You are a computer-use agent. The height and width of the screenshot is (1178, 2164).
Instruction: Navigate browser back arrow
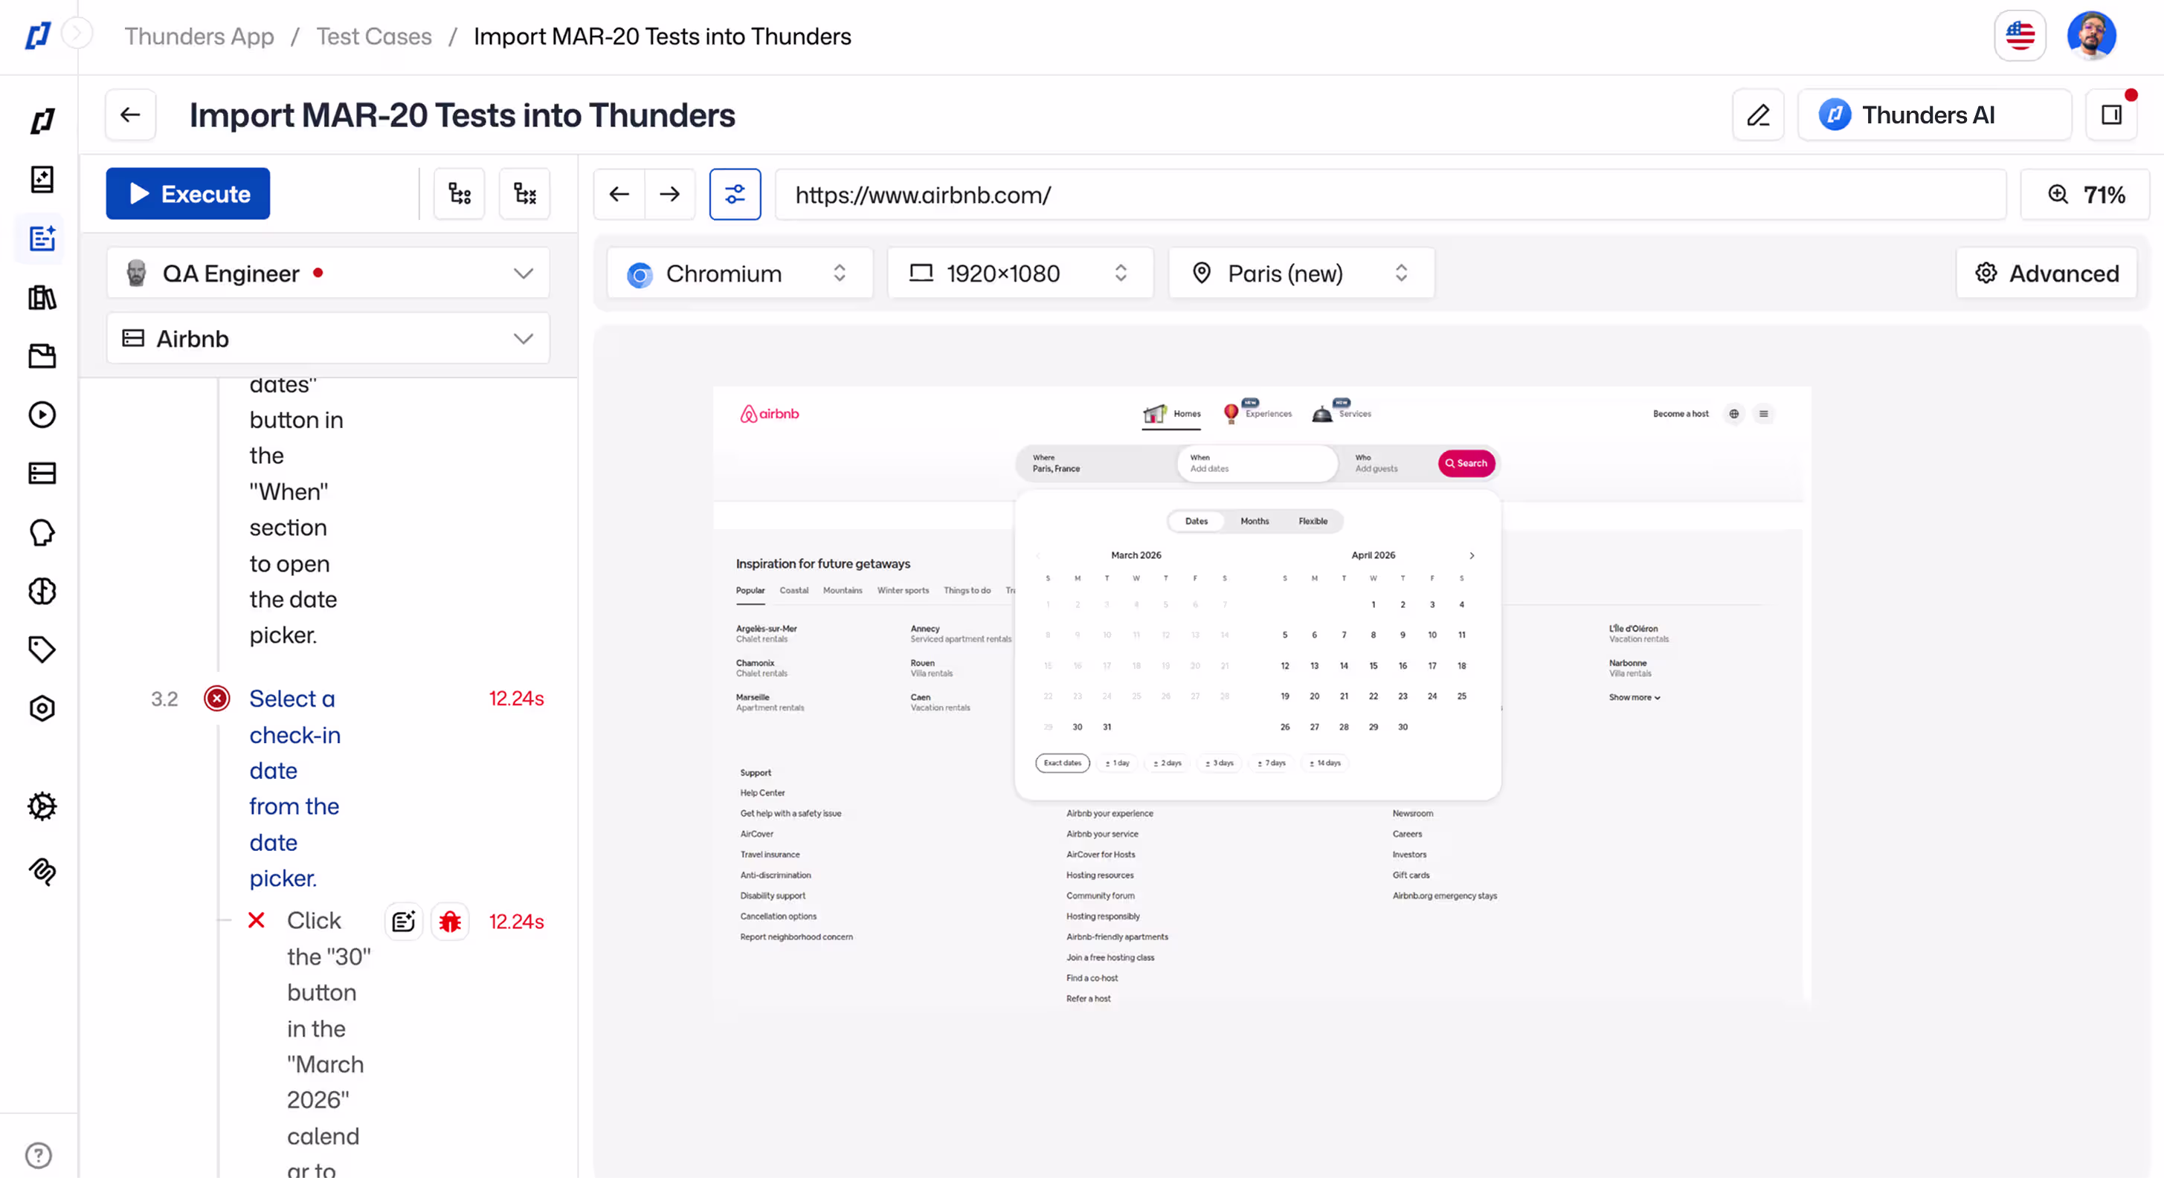click(x=619, y=195)
